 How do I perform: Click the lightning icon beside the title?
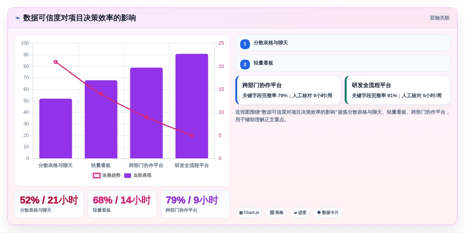(18, 18)
